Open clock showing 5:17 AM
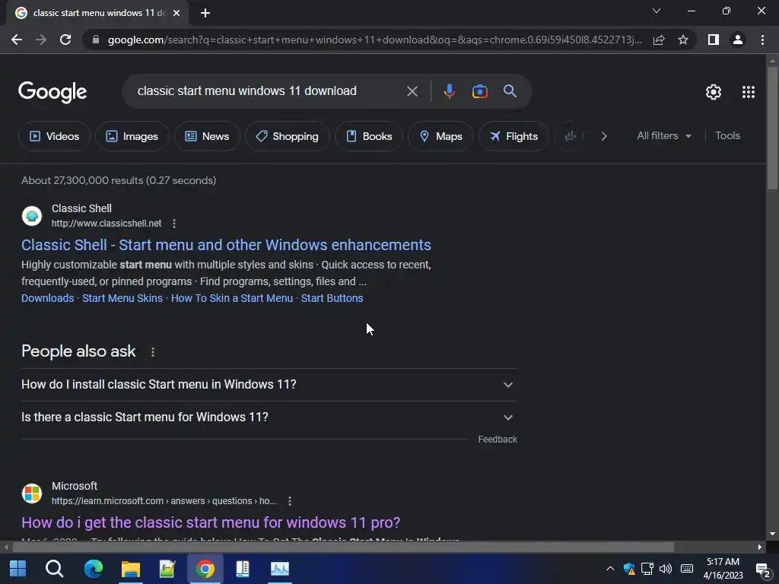 723,569
